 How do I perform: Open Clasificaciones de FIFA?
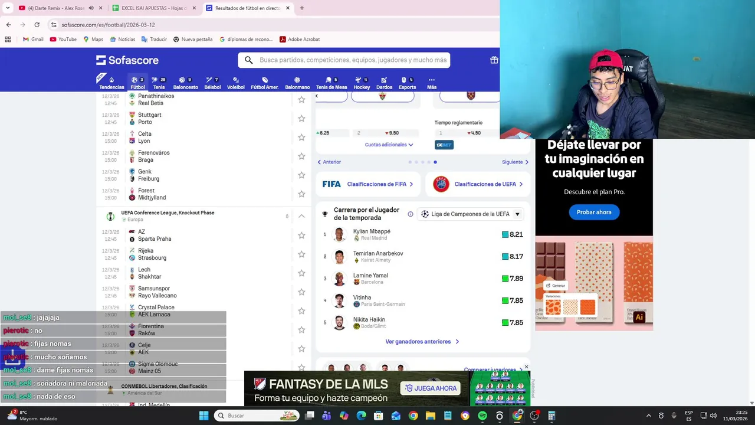click(368, 184)
